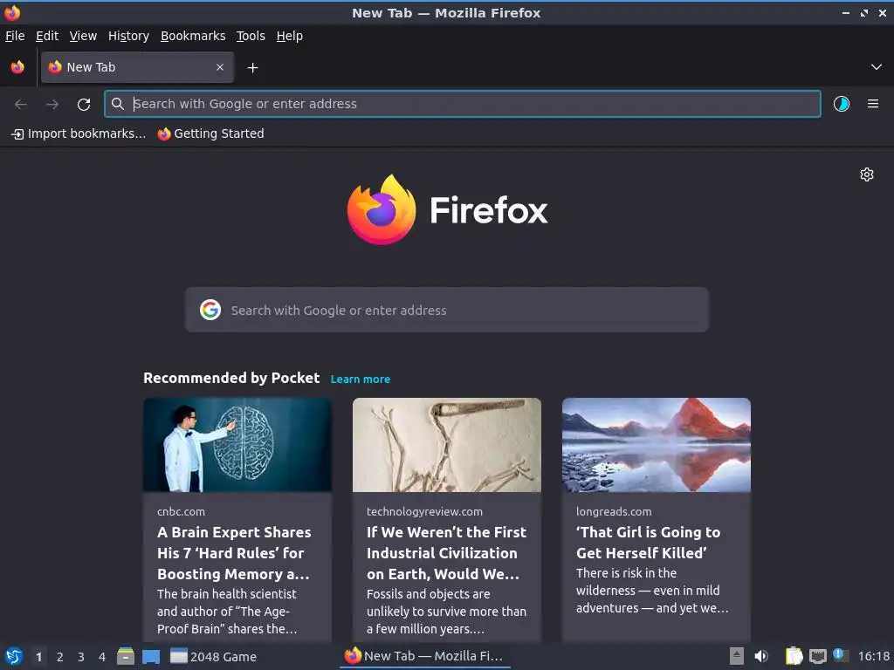The image size is (894, 670).
Task: Open new tab personalize gear icon
Action: pos(867,174)
